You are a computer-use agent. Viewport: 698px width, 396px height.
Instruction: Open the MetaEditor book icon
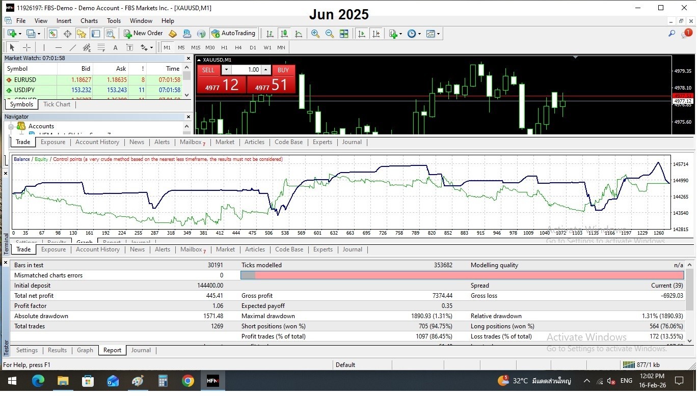(x=173, y=34)
